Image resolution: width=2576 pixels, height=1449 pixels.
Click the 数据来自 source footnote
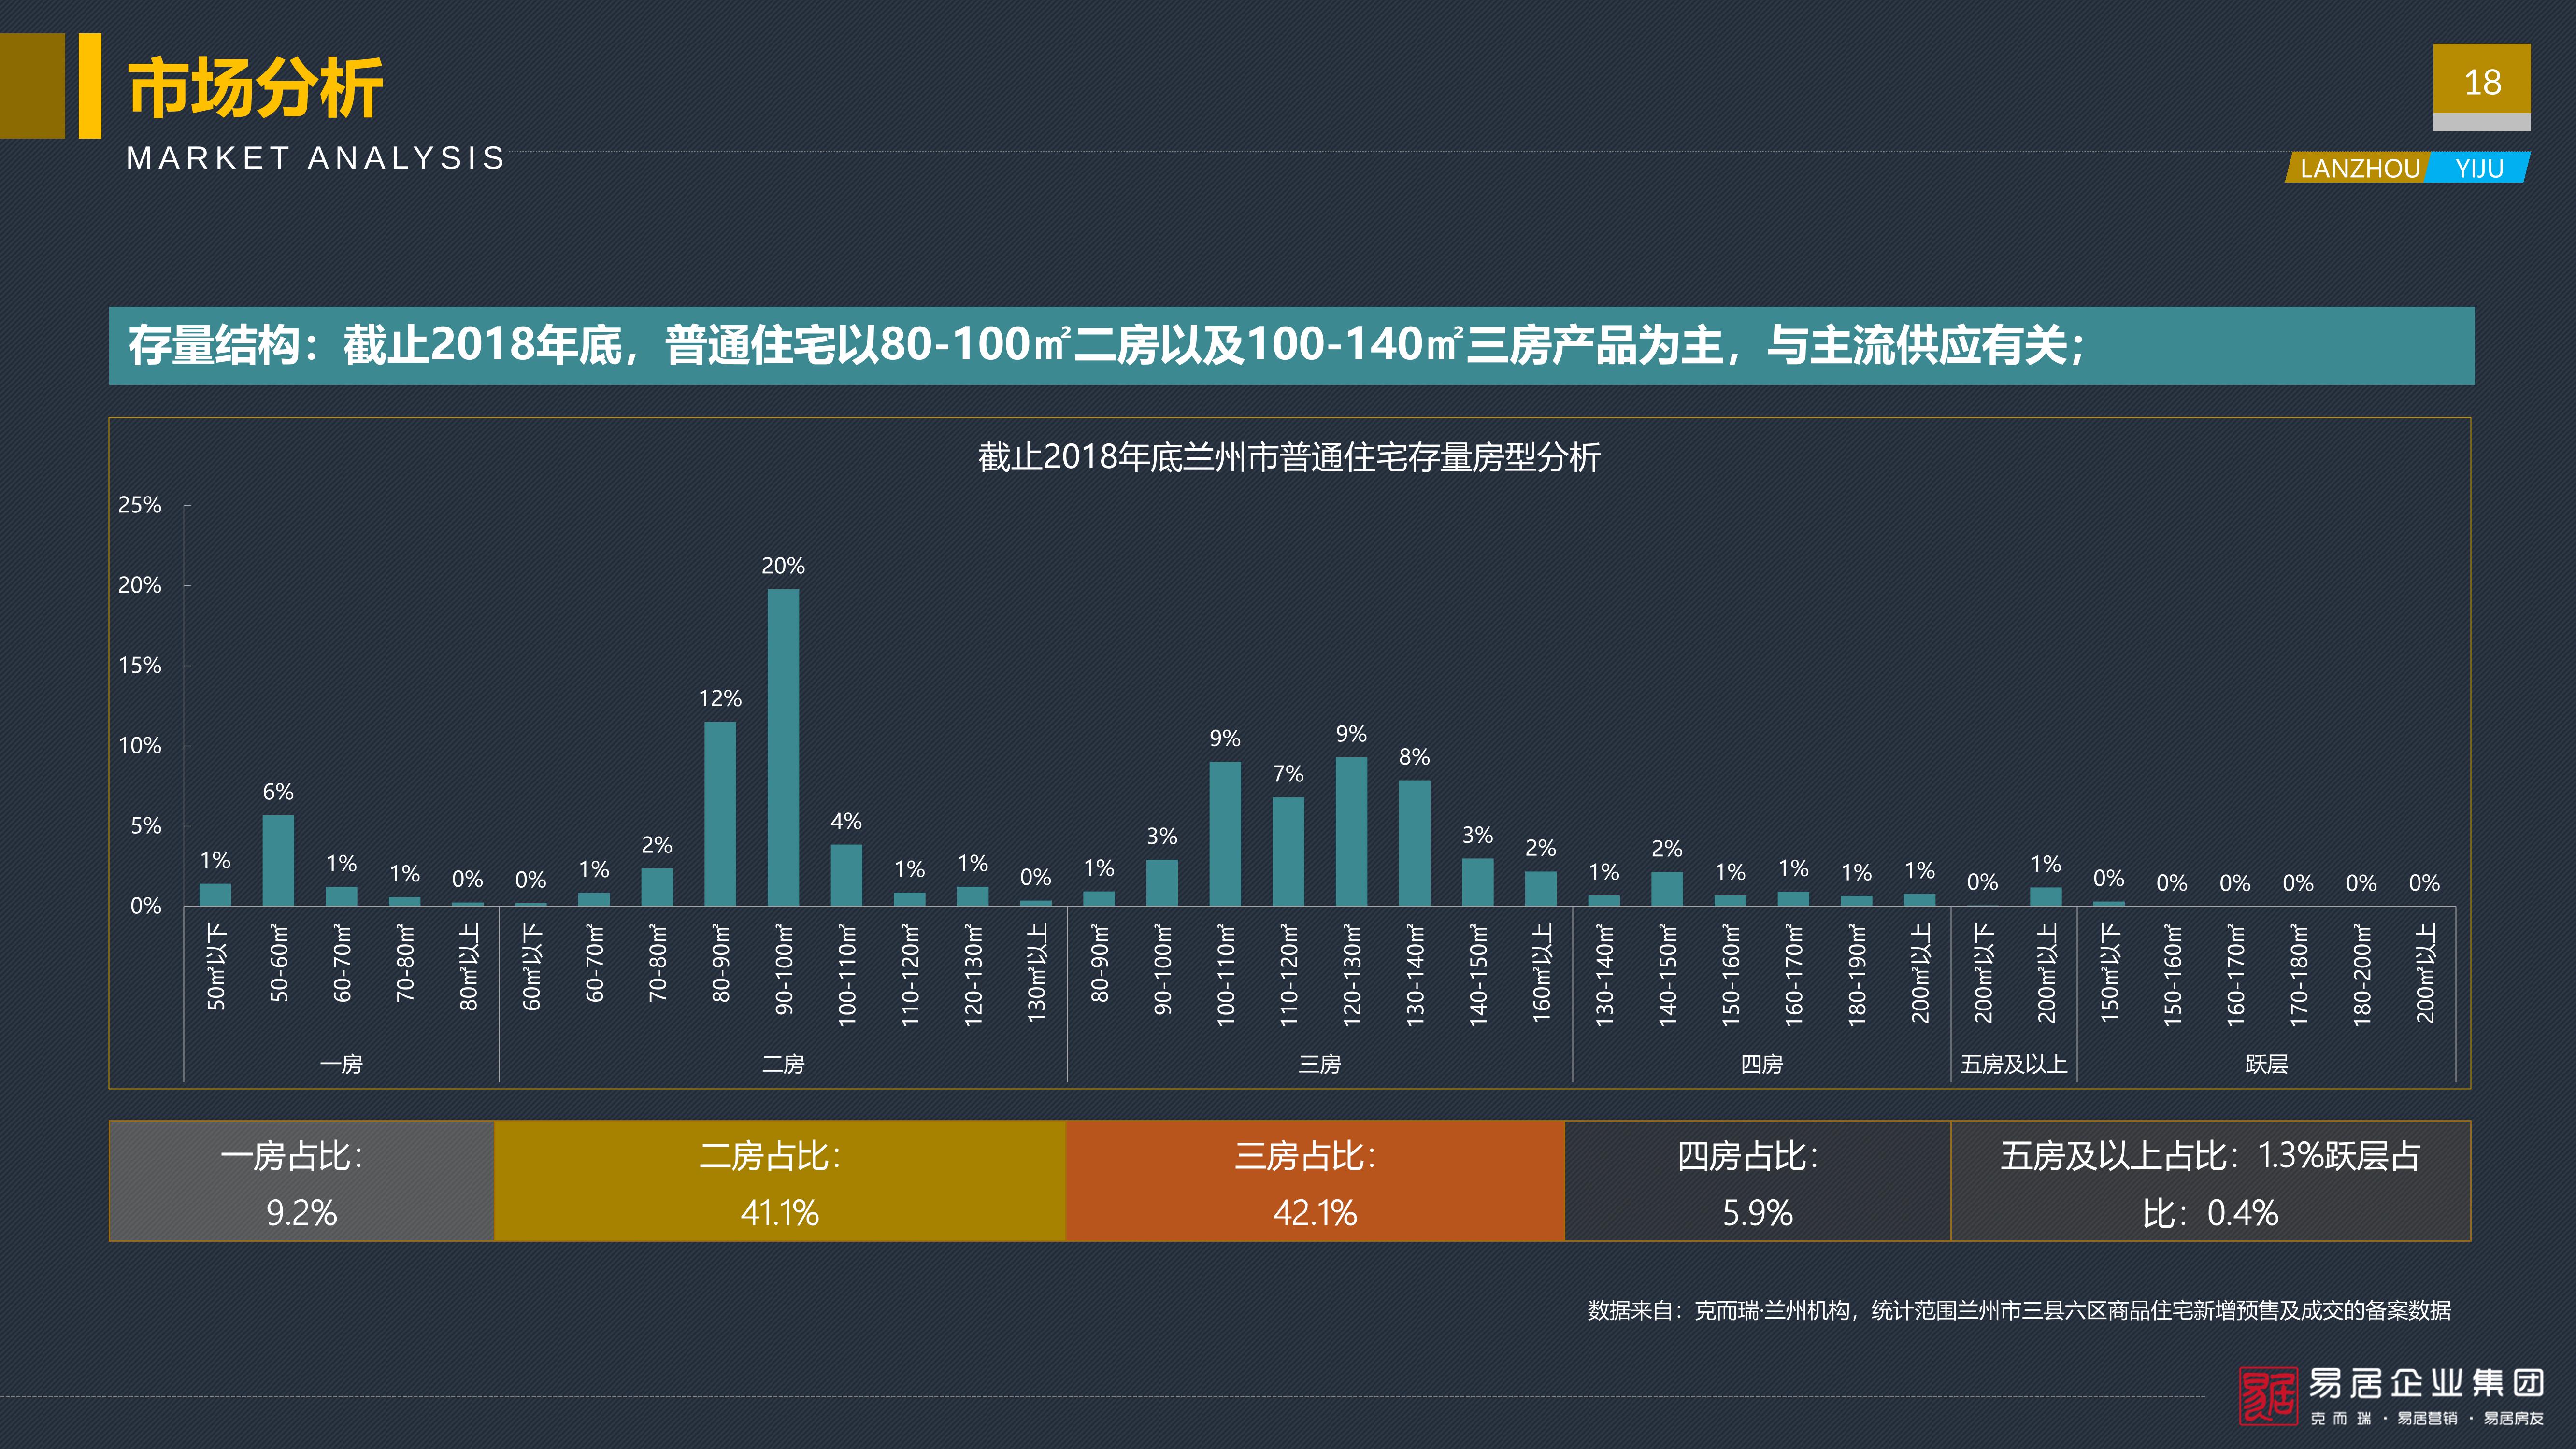pos(2018,1310)
